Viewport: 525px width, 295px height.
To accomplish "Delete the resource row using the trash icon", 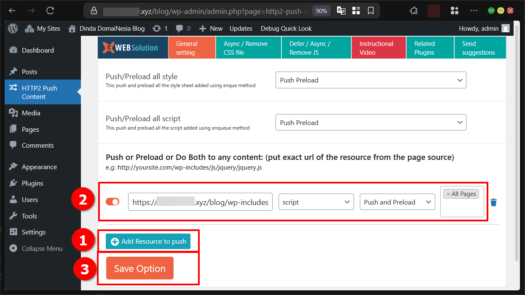I will [493, 202].
